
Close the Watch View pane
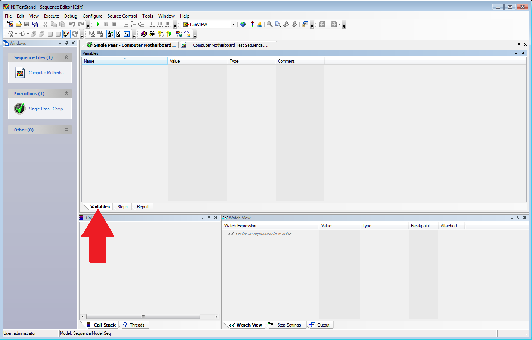click(525, 218)
